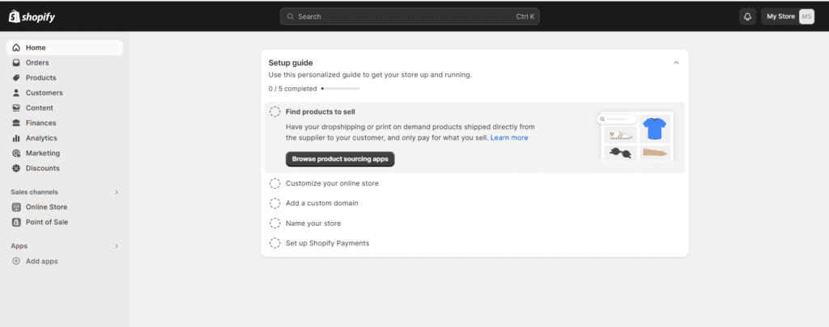Open Analytics via its bar-chart icon
This screenshot has width=829, height=327.
tap(16, 138)
